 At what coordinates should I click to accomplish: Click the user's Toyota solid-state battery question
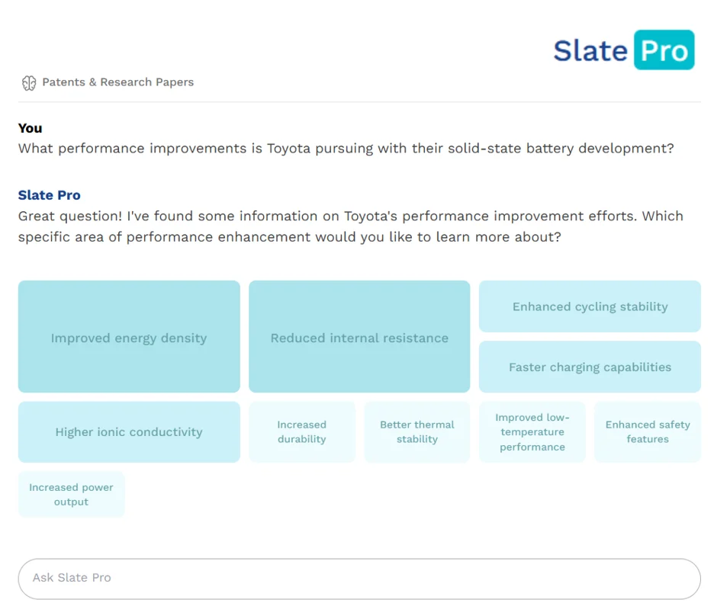coord(346,149)
